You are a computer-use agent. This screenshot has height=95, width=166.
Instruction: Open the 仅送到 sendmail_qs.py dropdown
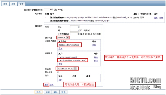point(67,69)
